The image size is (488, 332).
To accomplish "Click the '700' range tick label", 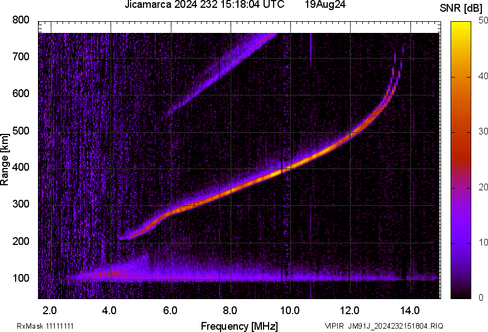I will coord(21,57).
